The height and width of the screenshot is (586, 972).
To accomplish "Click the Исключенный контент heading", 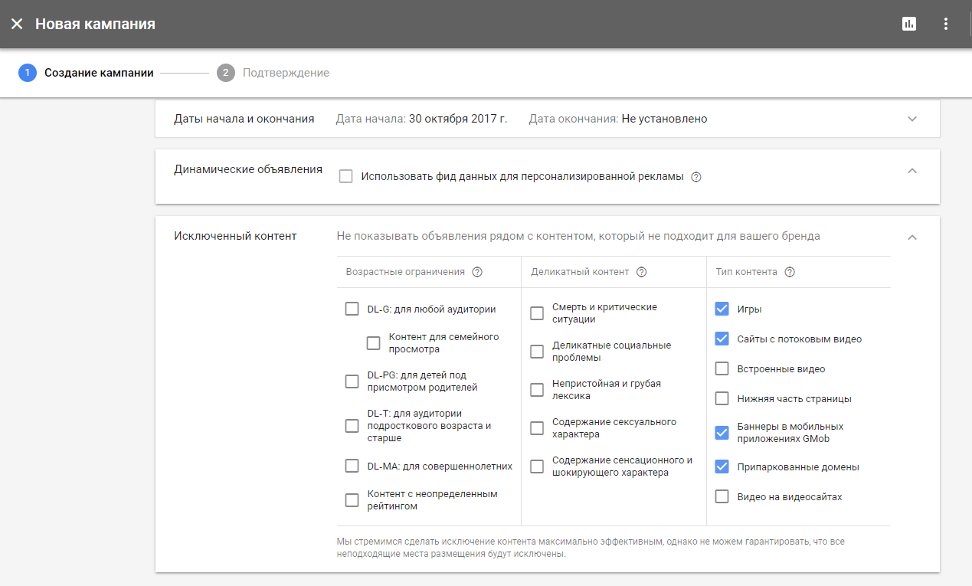I will (235, 237).
